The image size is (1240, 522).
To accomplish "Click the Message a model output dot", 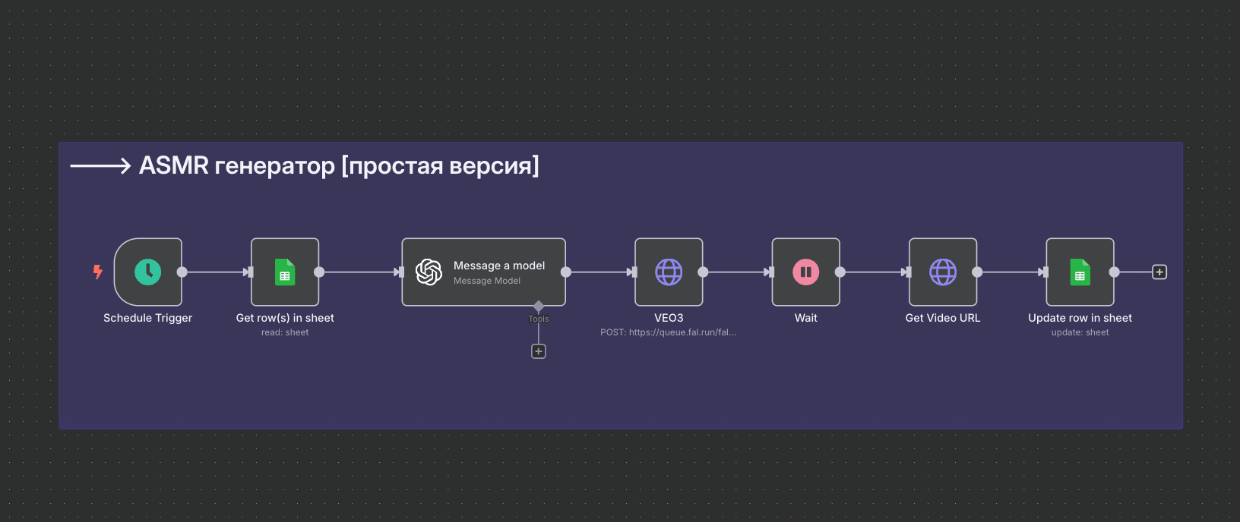I will (566, 272).
